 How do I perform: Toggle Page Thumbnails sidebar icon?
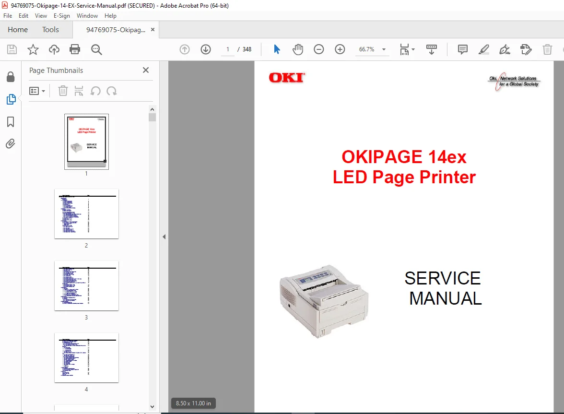click(11, 99)
